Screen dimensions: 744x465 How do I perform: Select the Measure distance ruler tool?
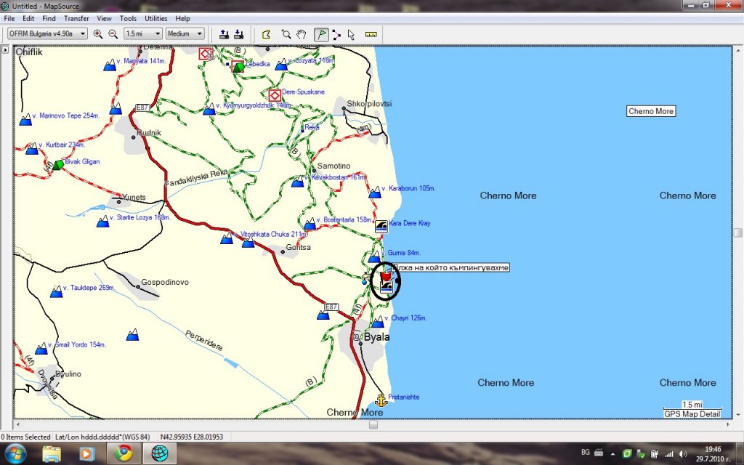(371, 34)
